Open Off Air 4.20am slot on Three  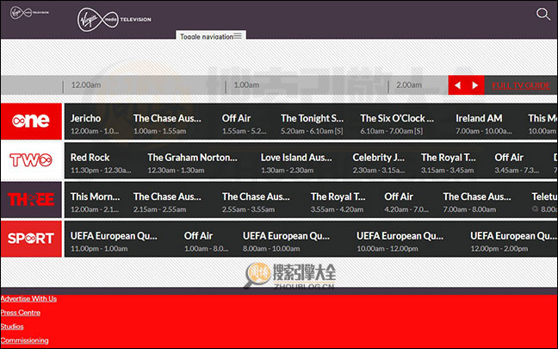[x=406, y=202]
